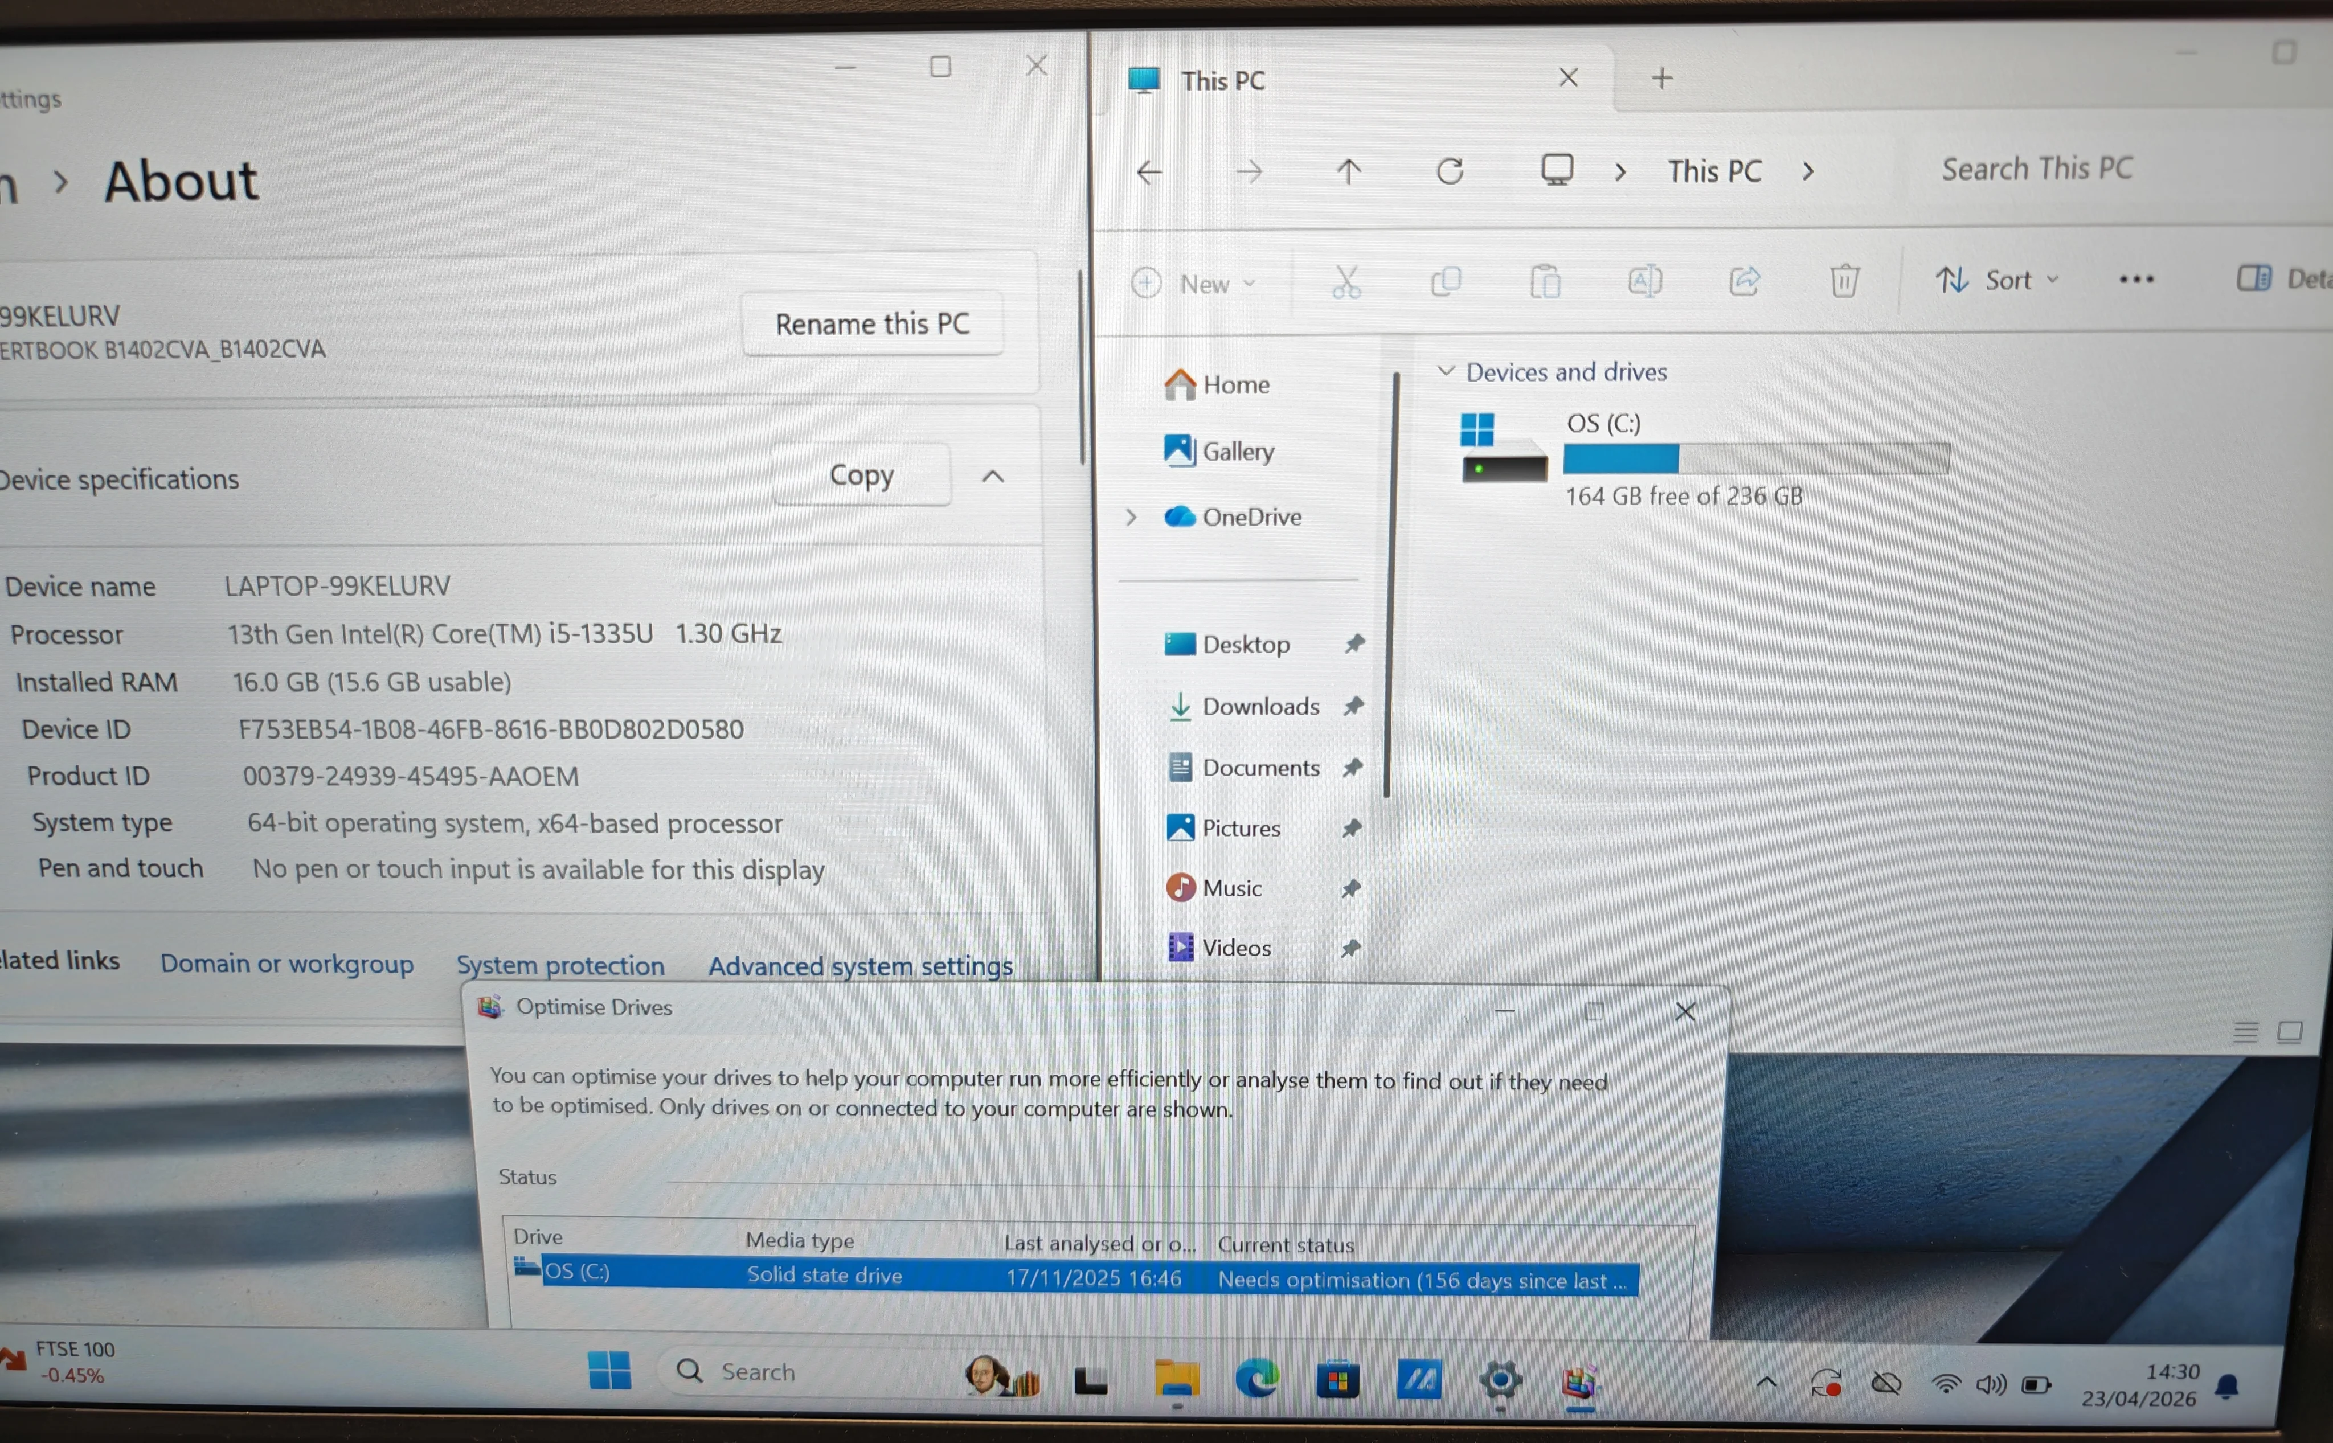Open File Explorer from the taskbar
This screenshot has width=2333, height=1443.
tap(1176, 1379)
